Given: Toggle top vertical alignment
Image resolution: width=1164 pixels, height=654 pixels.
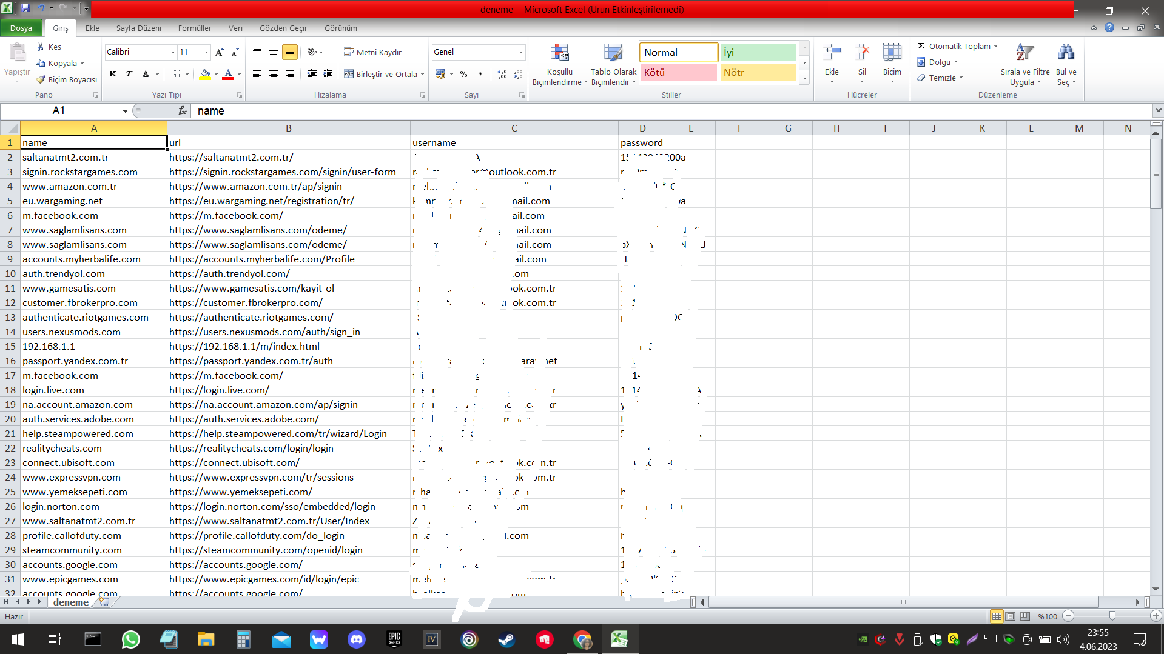Looking at the screenshot, I should click(x=257, y=53).
